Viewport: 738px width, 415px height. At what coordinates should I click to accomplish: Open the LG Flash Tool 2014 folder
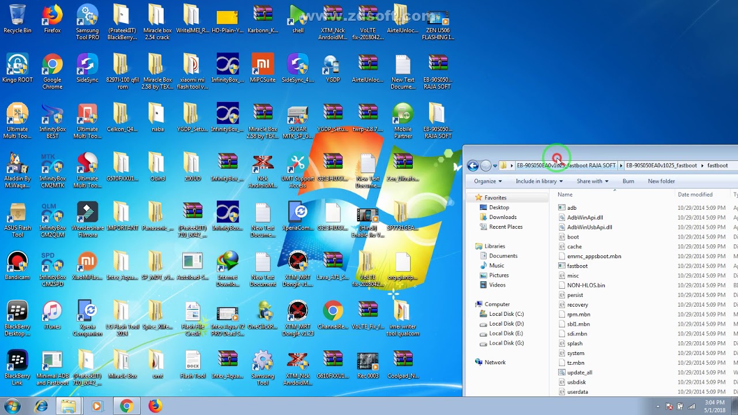(122, 319)
